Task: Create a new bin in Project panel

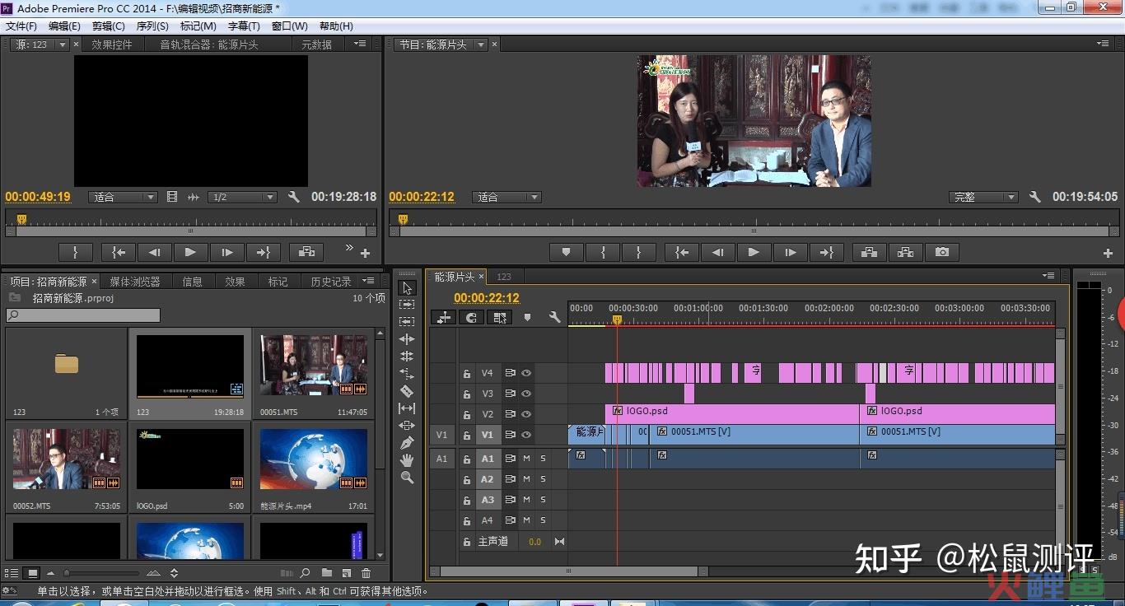Action: tap(327, 573)
